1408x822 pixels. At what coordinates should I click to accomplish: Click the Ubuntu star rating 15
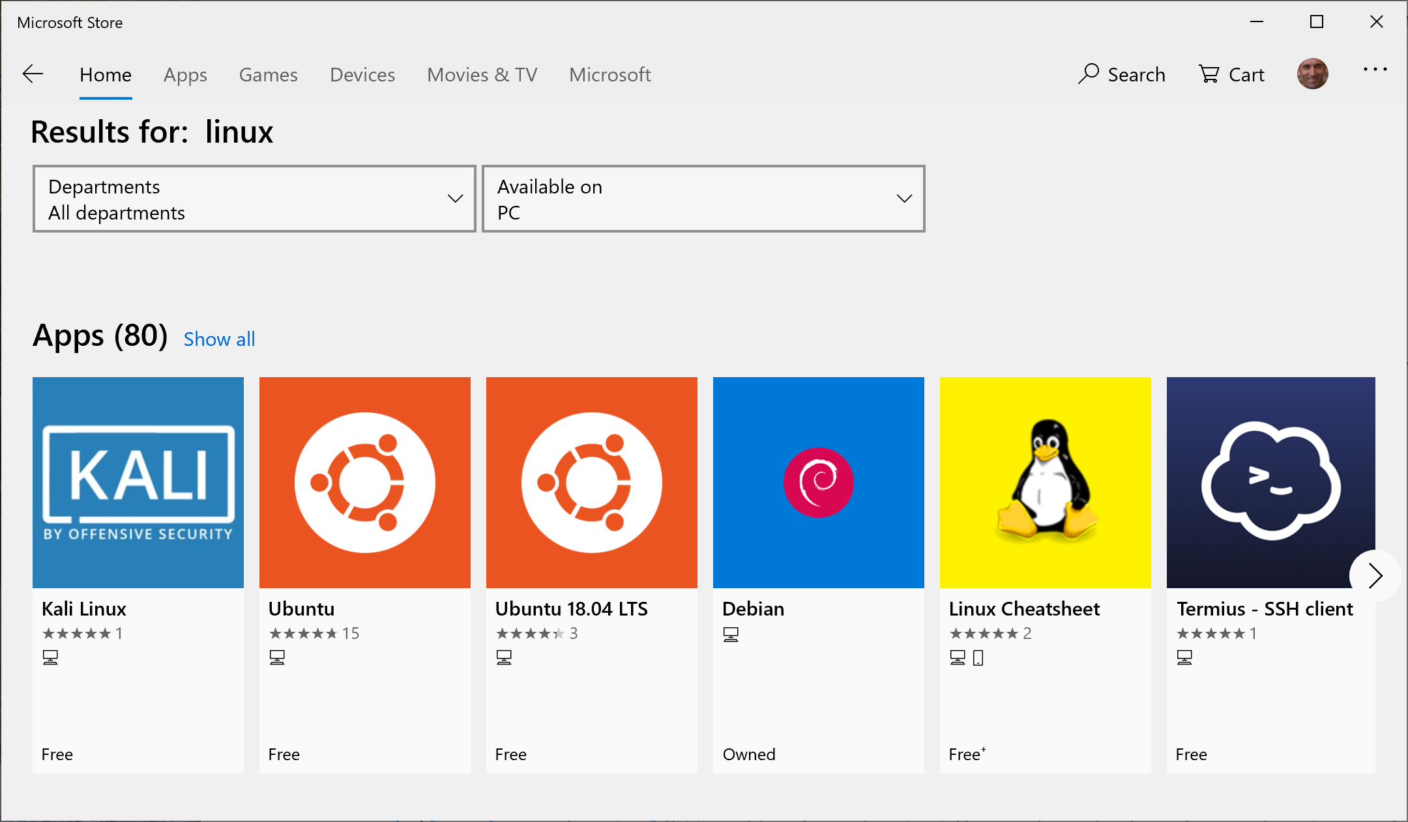(x=314, y=633)
